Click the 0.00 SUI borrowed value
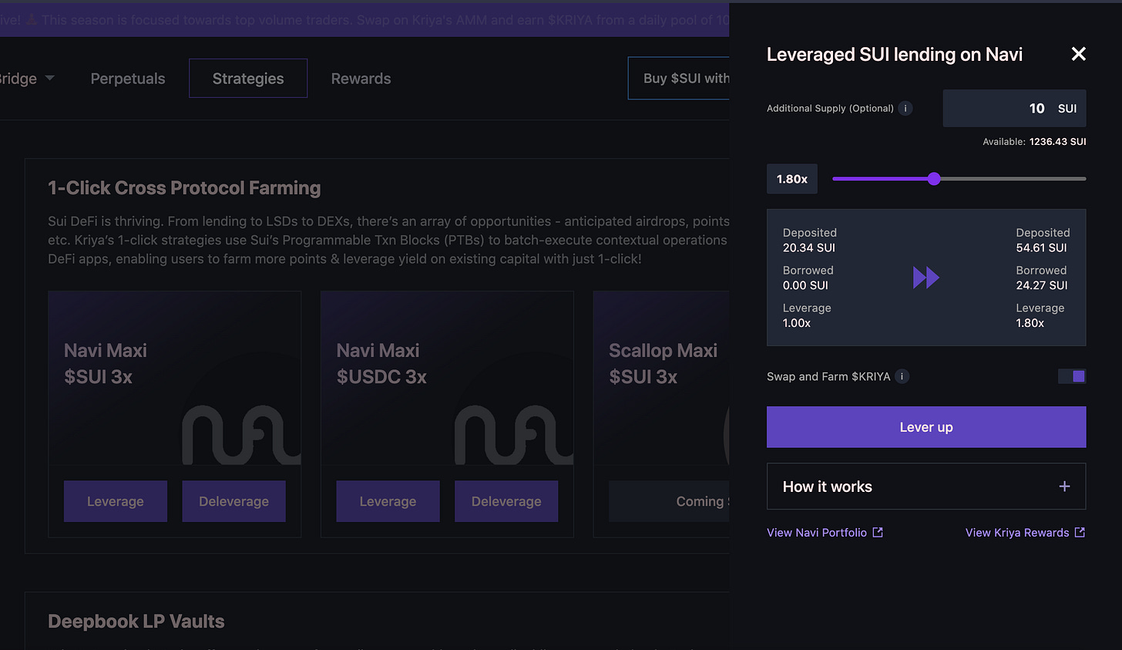This screenshot has height=650, width=1122. 805,285
